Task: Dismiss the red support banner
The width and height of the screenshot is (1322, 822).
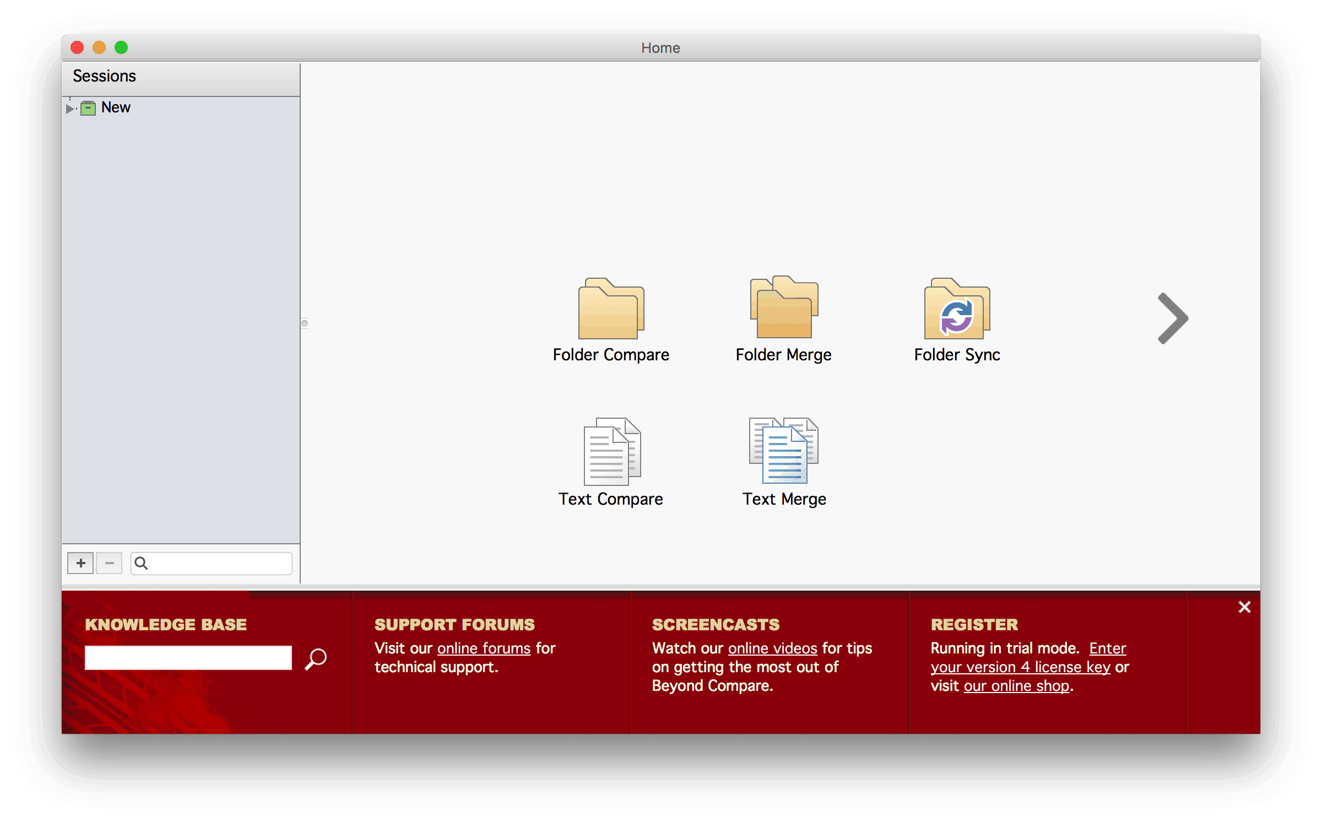Action: click(x=1244, y=607)
